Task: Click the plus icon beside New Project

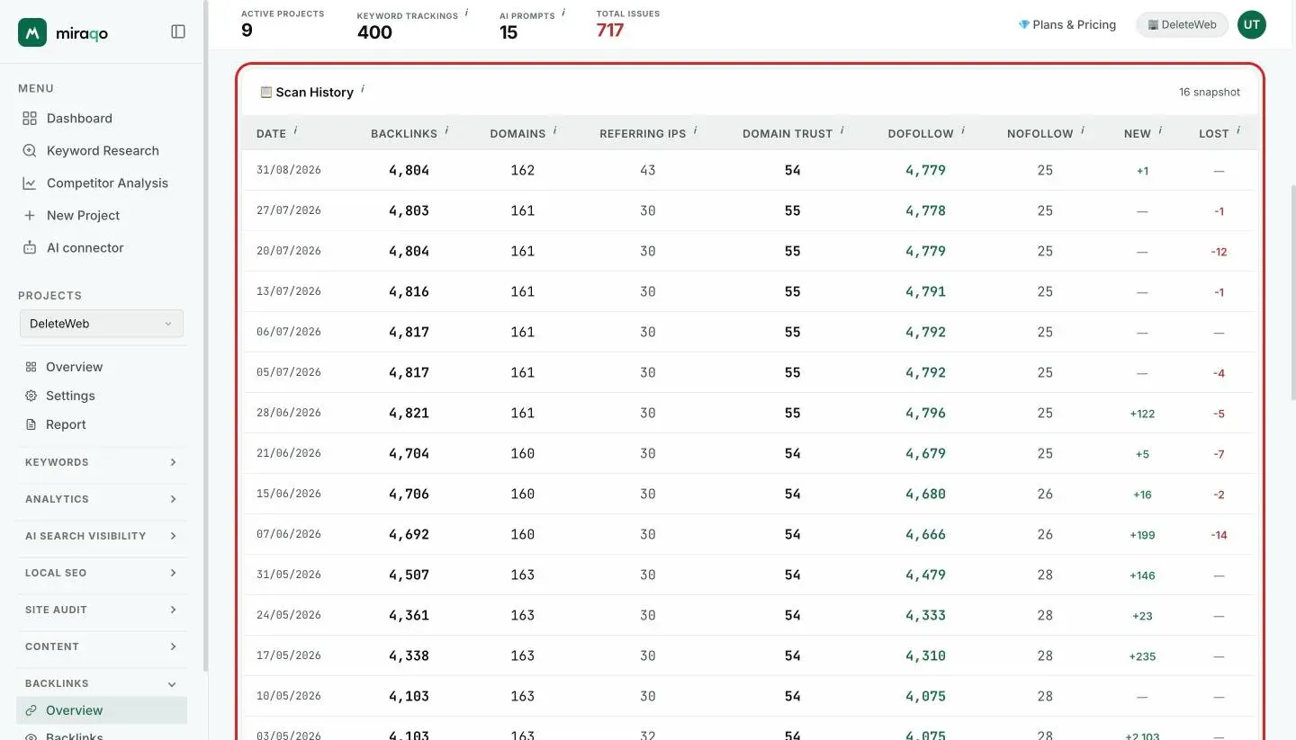Action: click(x=30, y=216)
